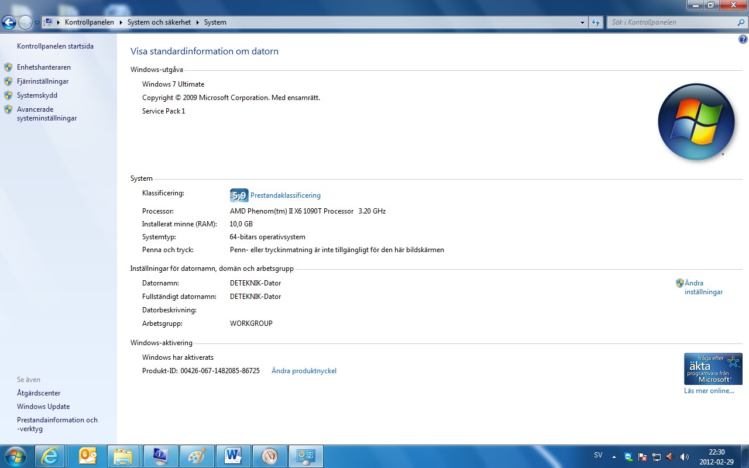
Task: Click the shield icon beside Fjärrinställningar
Action: (8, 81)
